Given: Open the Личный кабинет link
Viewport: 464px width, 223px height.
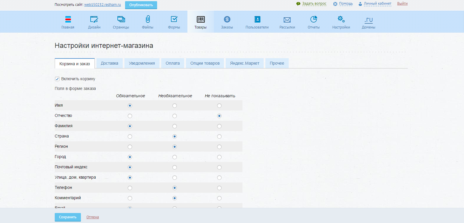Looking at the screenshot, I should point(377,4).
